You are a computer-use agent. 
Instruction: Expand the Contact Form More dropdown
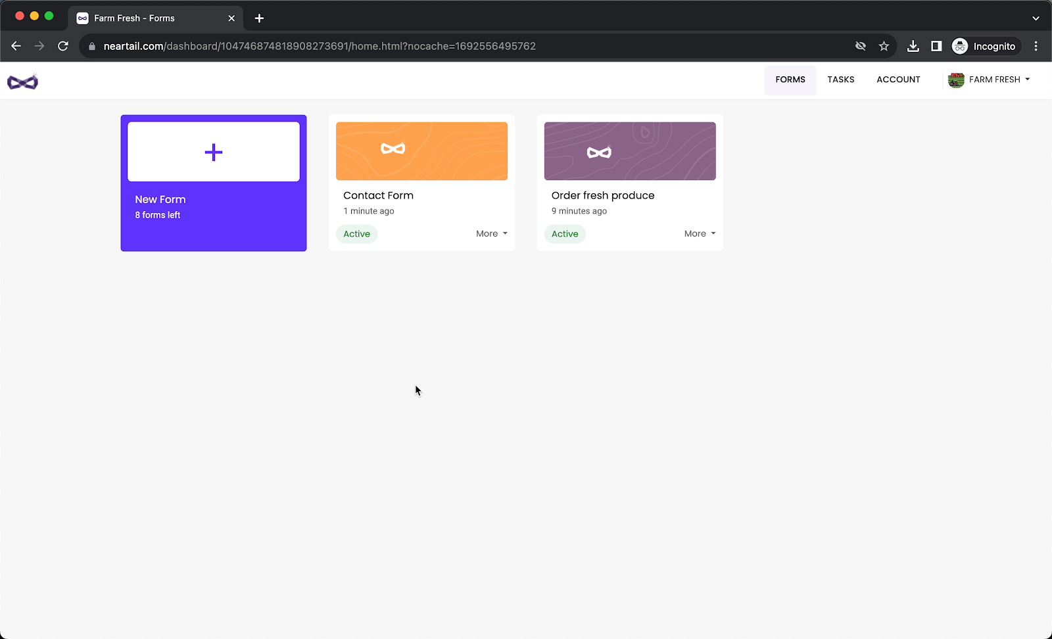pyautogui.click(x=491, y=233)
